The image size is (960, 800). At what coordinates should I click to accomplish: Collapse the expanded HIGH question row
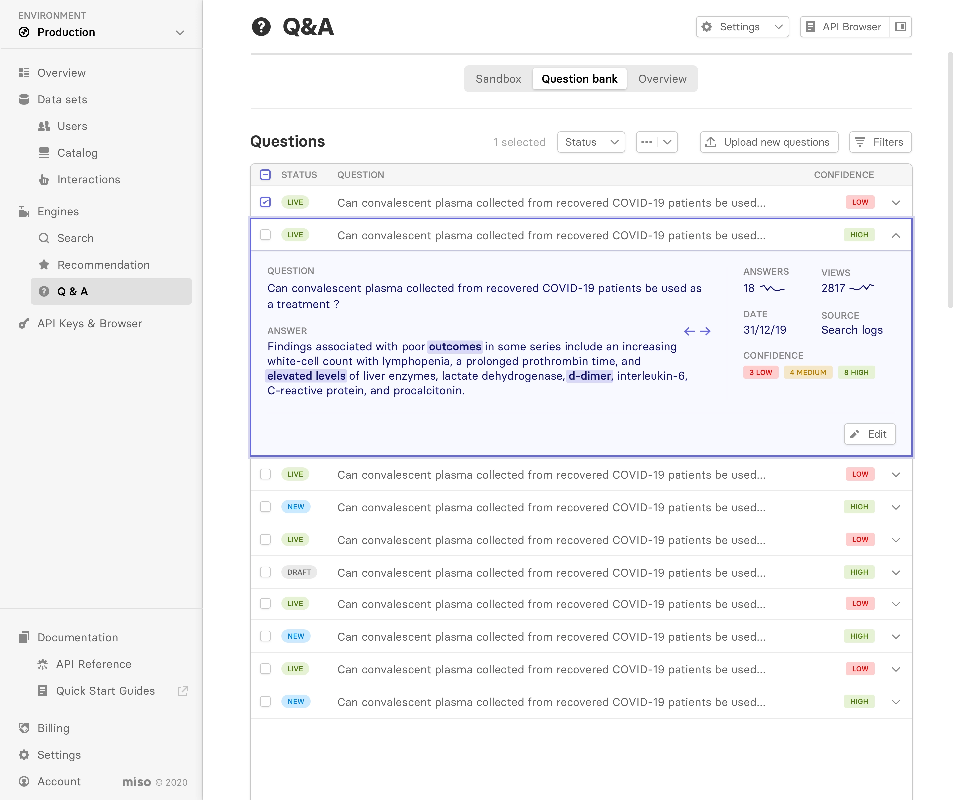click(896, 235)
